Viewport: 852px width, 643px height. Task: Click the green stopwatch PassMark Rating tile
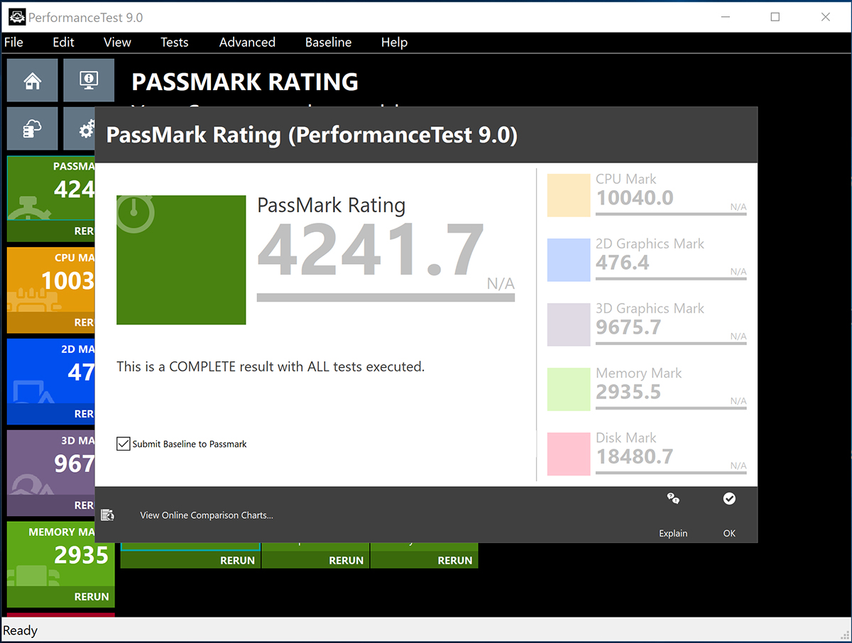click(181, 260)
